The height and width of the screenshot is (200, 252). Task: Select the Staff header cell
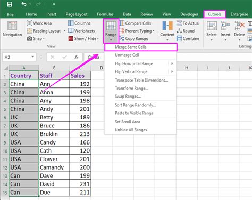[x=54, y=76]
